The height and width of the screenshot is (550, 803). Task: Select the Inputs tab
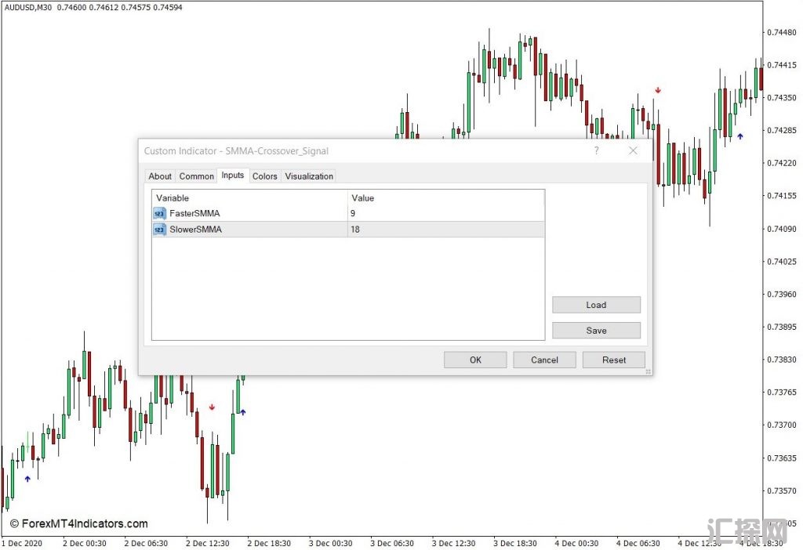pos(232,175)
